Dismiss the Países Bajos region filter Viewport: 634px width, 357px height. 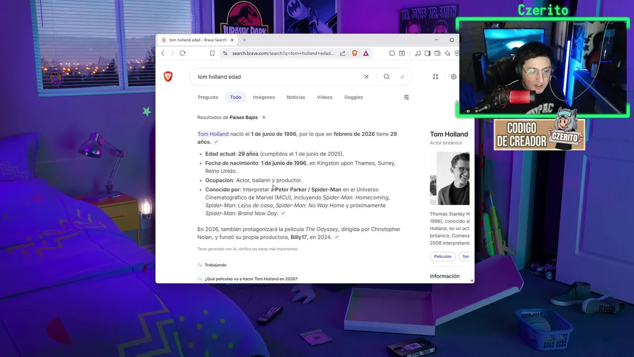pos(264,118)
